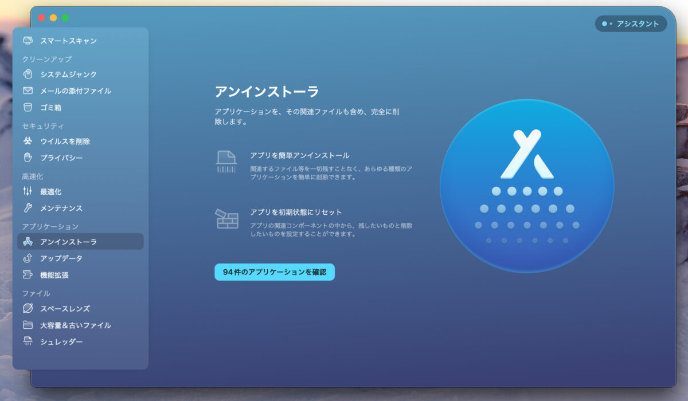Click the hand icon for Privacy
688x401 pixels.
(x=28, y=158)
